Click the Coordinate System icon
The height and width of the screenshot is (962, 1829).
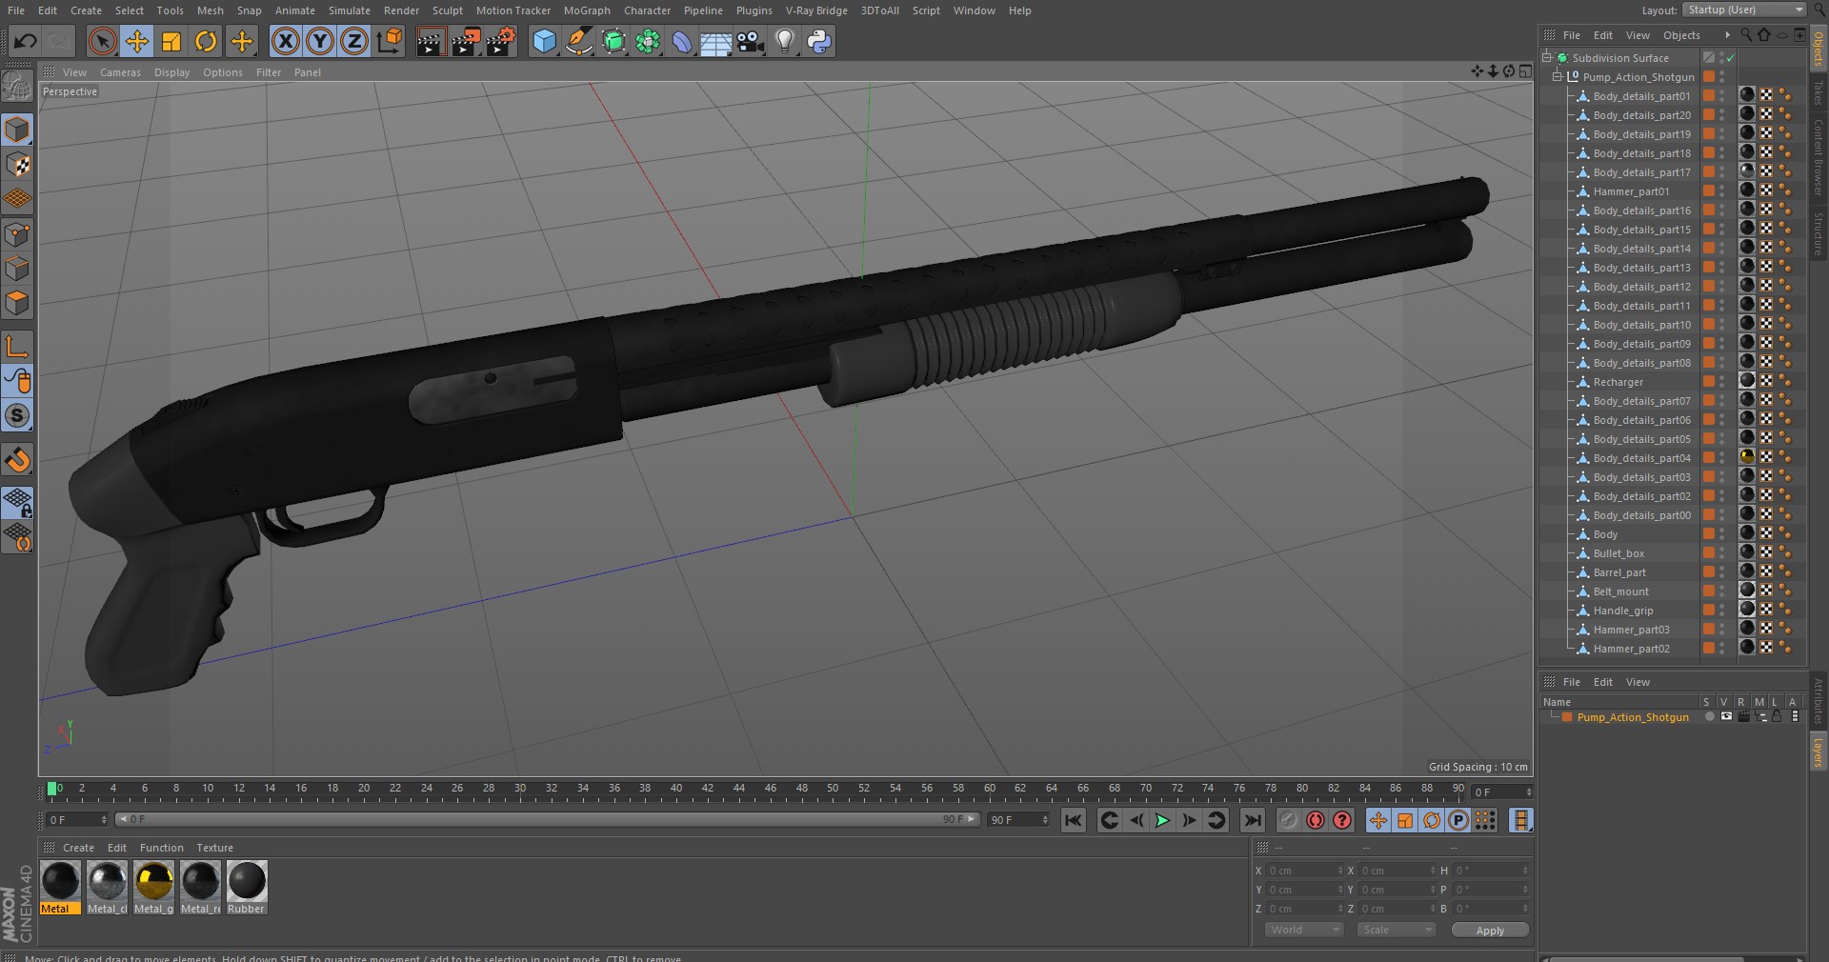390,41
